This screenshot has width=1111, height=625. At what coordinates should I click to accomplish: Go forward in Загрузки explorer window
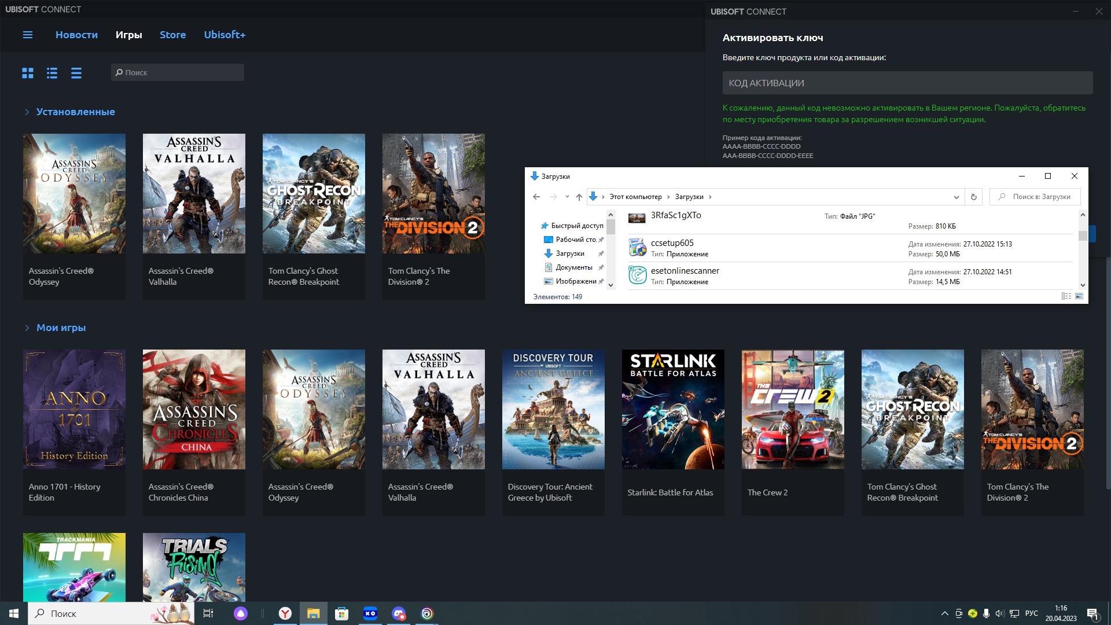(x=553, y=197)
